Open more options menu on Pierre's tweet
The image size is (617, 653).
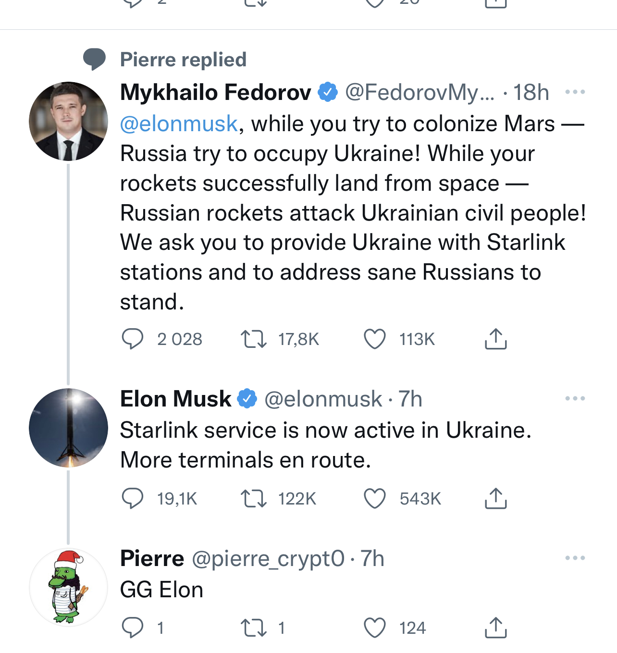coord(575,558)
